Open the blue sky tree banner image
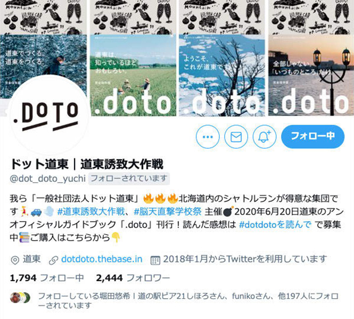Image resolution: width=354 pixels, height=319 pixels. pyautogui.click(x=222, y=75)
